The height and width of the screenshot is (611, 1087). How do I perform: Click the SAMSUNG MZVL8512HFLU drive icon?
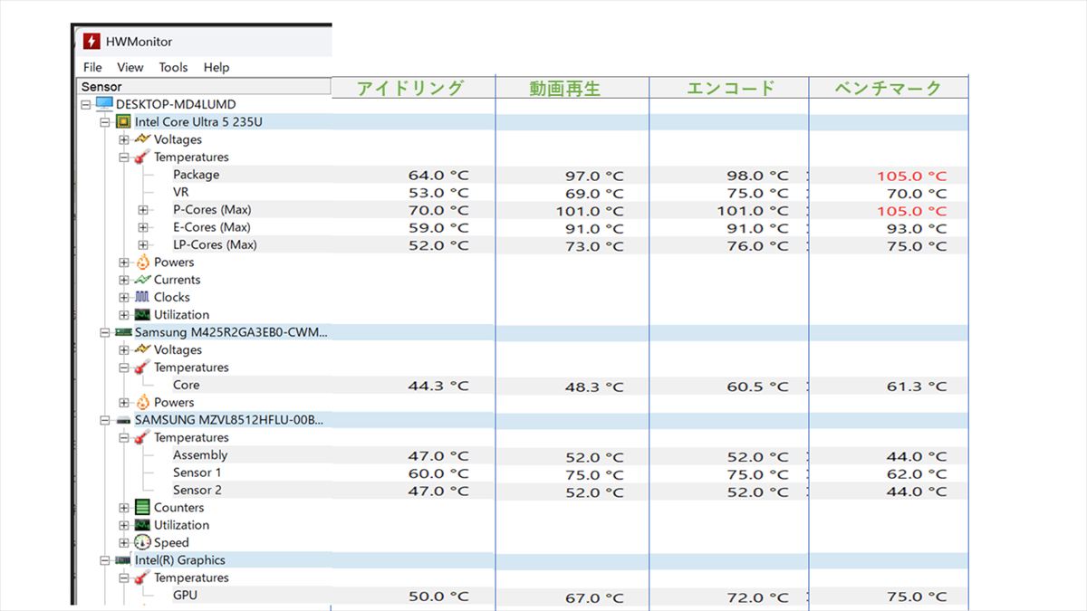click(x=123, y=420)
